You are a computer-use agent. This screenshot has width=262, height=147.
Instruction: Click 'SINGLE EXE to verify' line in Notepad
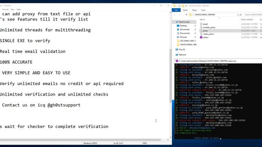tap(25, 41)
